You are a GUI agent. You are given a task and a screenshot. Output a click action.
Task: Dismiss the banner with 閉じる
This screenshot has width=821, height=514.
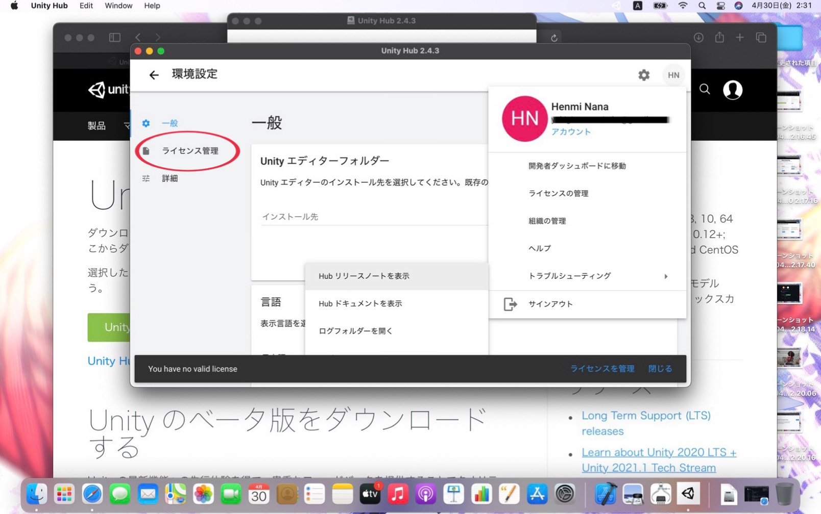click(x=660, y=369)
